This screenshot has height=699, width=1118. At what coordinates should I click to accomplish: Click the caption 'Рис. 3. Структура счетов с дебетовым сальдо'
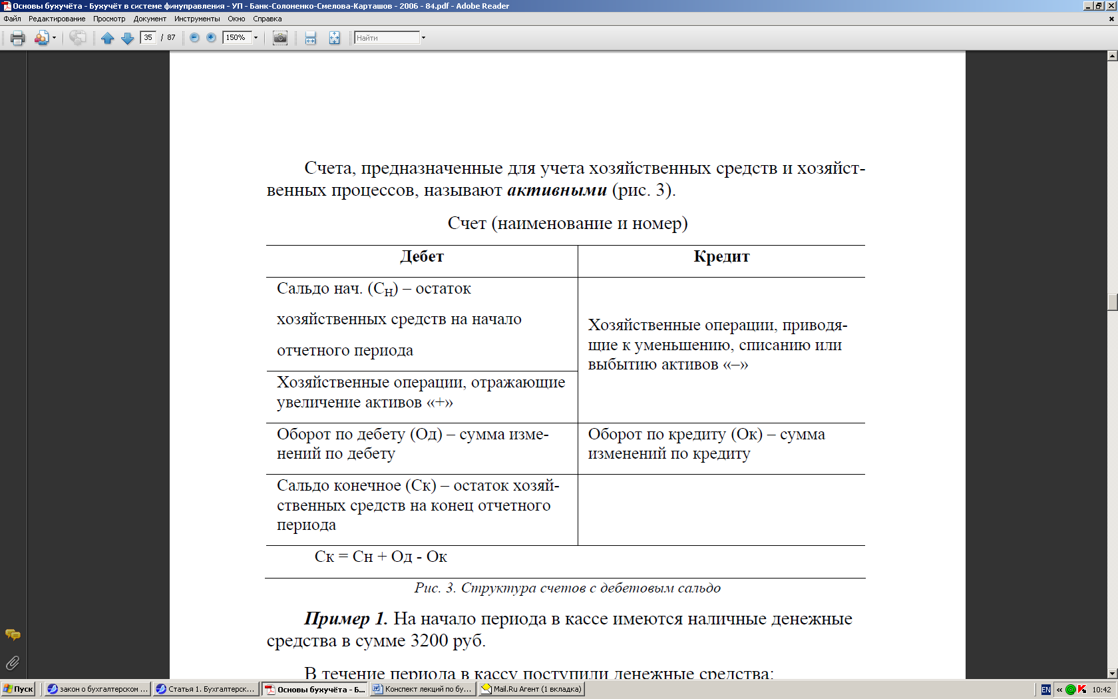point(567,588)
